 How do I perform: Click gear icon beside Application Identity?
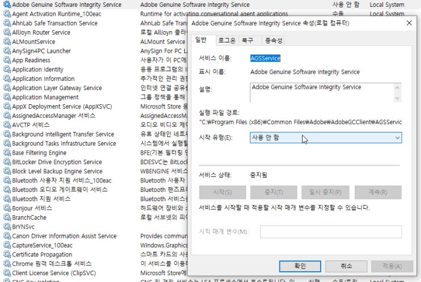click(x=7, y=70)
